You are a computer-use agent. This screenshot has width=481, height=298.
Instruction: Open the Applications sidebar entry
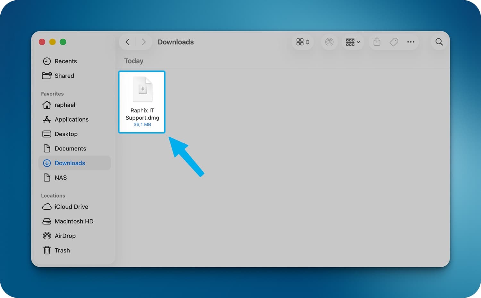(72, 119)
